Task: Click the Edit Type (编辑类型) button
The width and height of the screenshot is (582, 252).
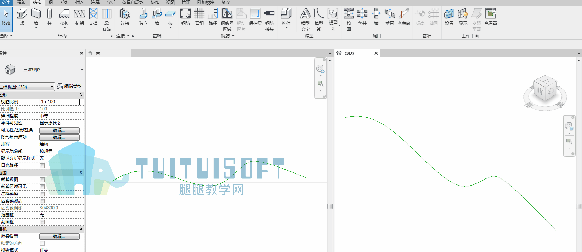Action: pyautogui.click(x=69, y=86)
